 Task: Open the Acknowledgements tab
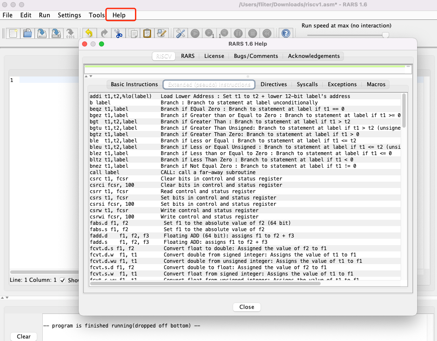[x=314, y=56]
